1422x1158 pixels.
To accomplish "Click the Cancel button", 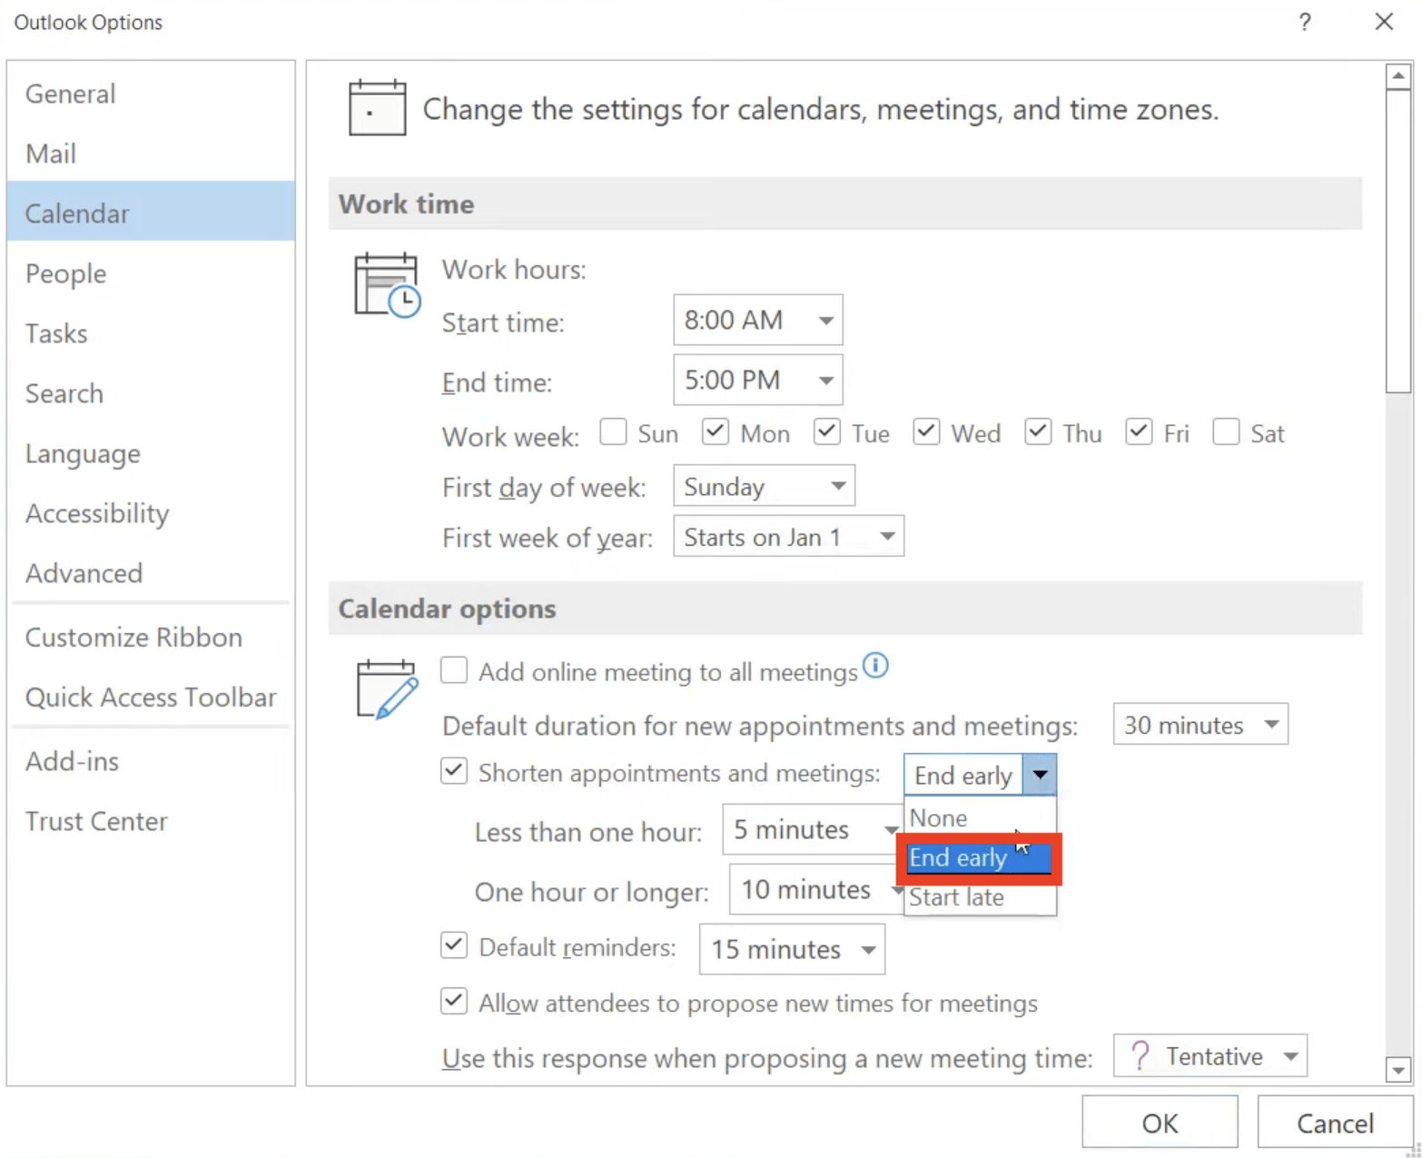I will pyautogui.click(x=1335, y=1123).
